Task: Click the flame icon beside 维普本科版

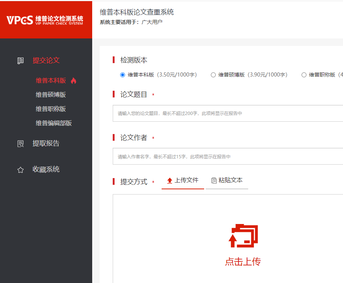Action: pyautogui.click(x=73, y=81)
